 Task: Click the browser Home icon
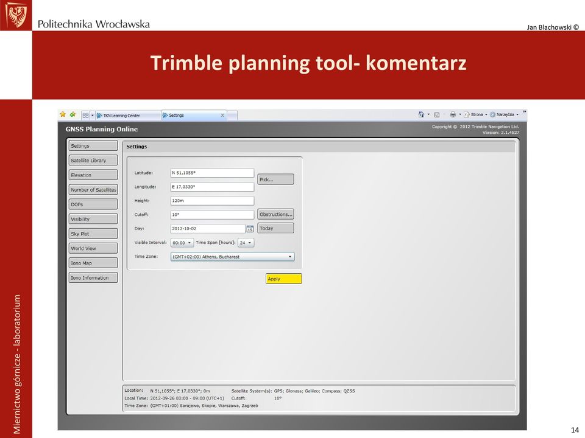(x=421, y=115)
